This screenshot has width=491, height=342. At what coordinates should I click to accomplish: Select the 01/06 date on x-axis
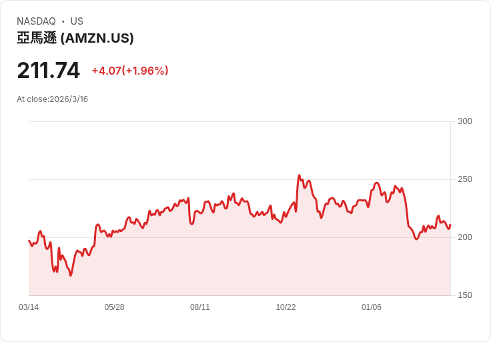(372, 307)
